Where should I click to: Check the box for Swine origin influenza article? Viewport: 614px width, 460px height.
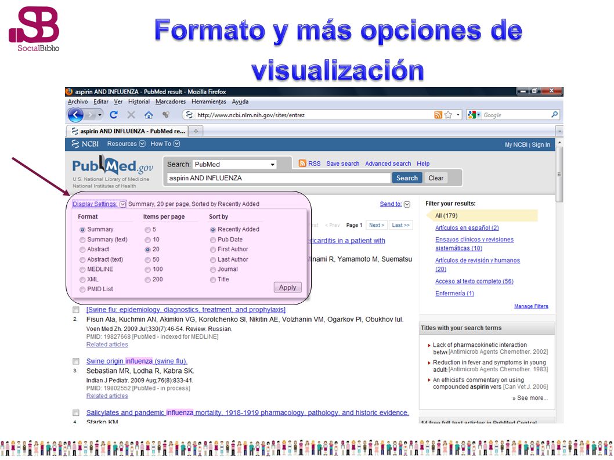click(x=76, y=361)
